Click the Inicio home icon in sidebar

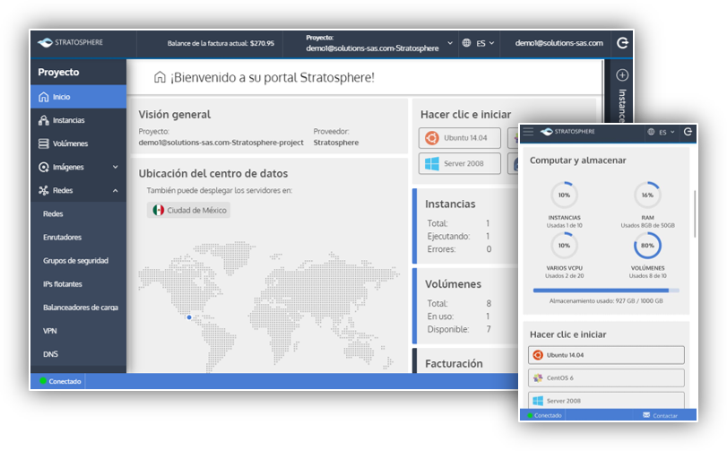point(44,97)
